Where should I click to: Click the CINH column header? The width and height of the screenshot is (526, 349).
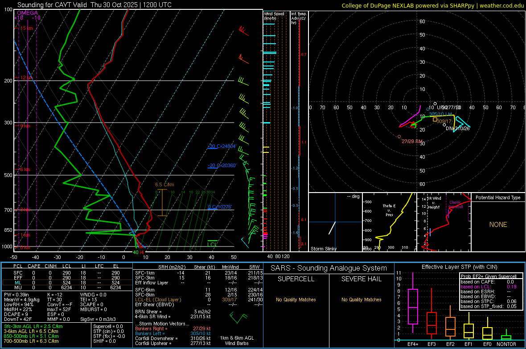(x=51, y=266)
